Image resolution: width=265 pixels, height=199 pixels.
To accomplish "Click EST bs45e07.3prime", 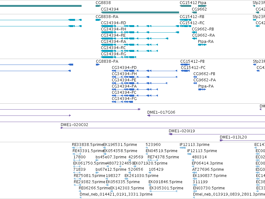I will point(111,157).
